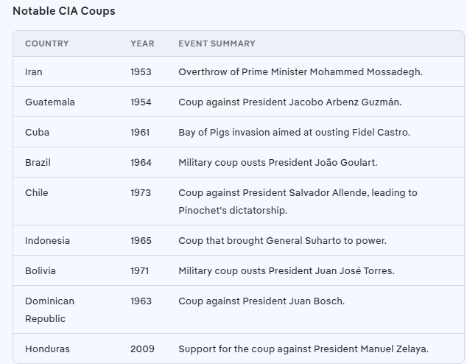
Task: Click the Chile country cell
Action: click(36, 192)
